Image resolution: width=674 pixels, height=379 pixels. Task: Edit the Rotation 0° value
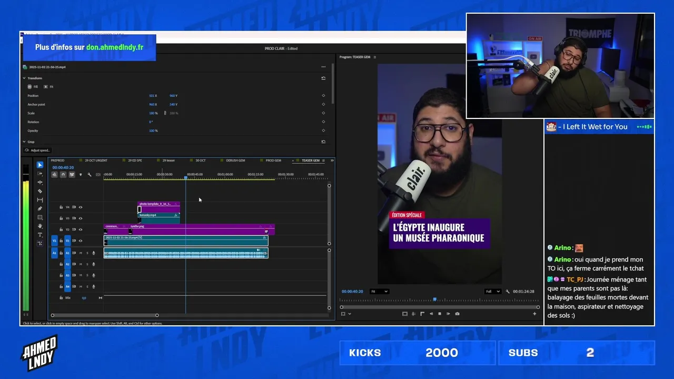click(151, 122)
